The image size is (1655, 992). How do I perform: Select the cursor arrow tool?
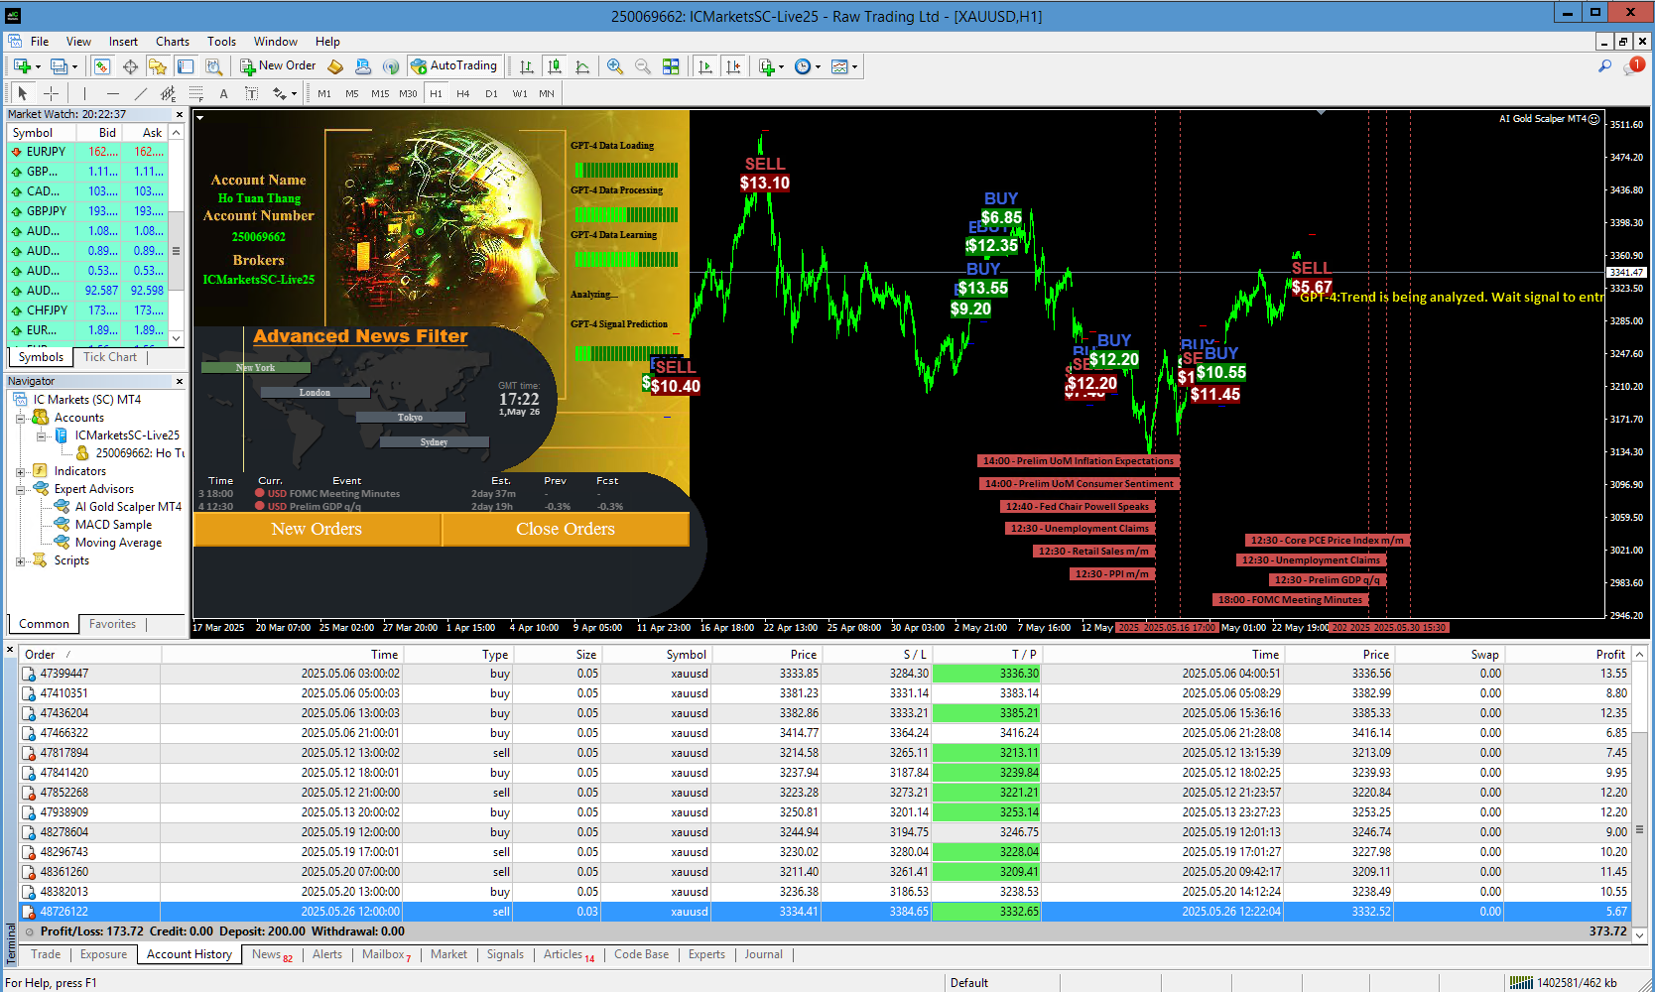coord(23,93)
